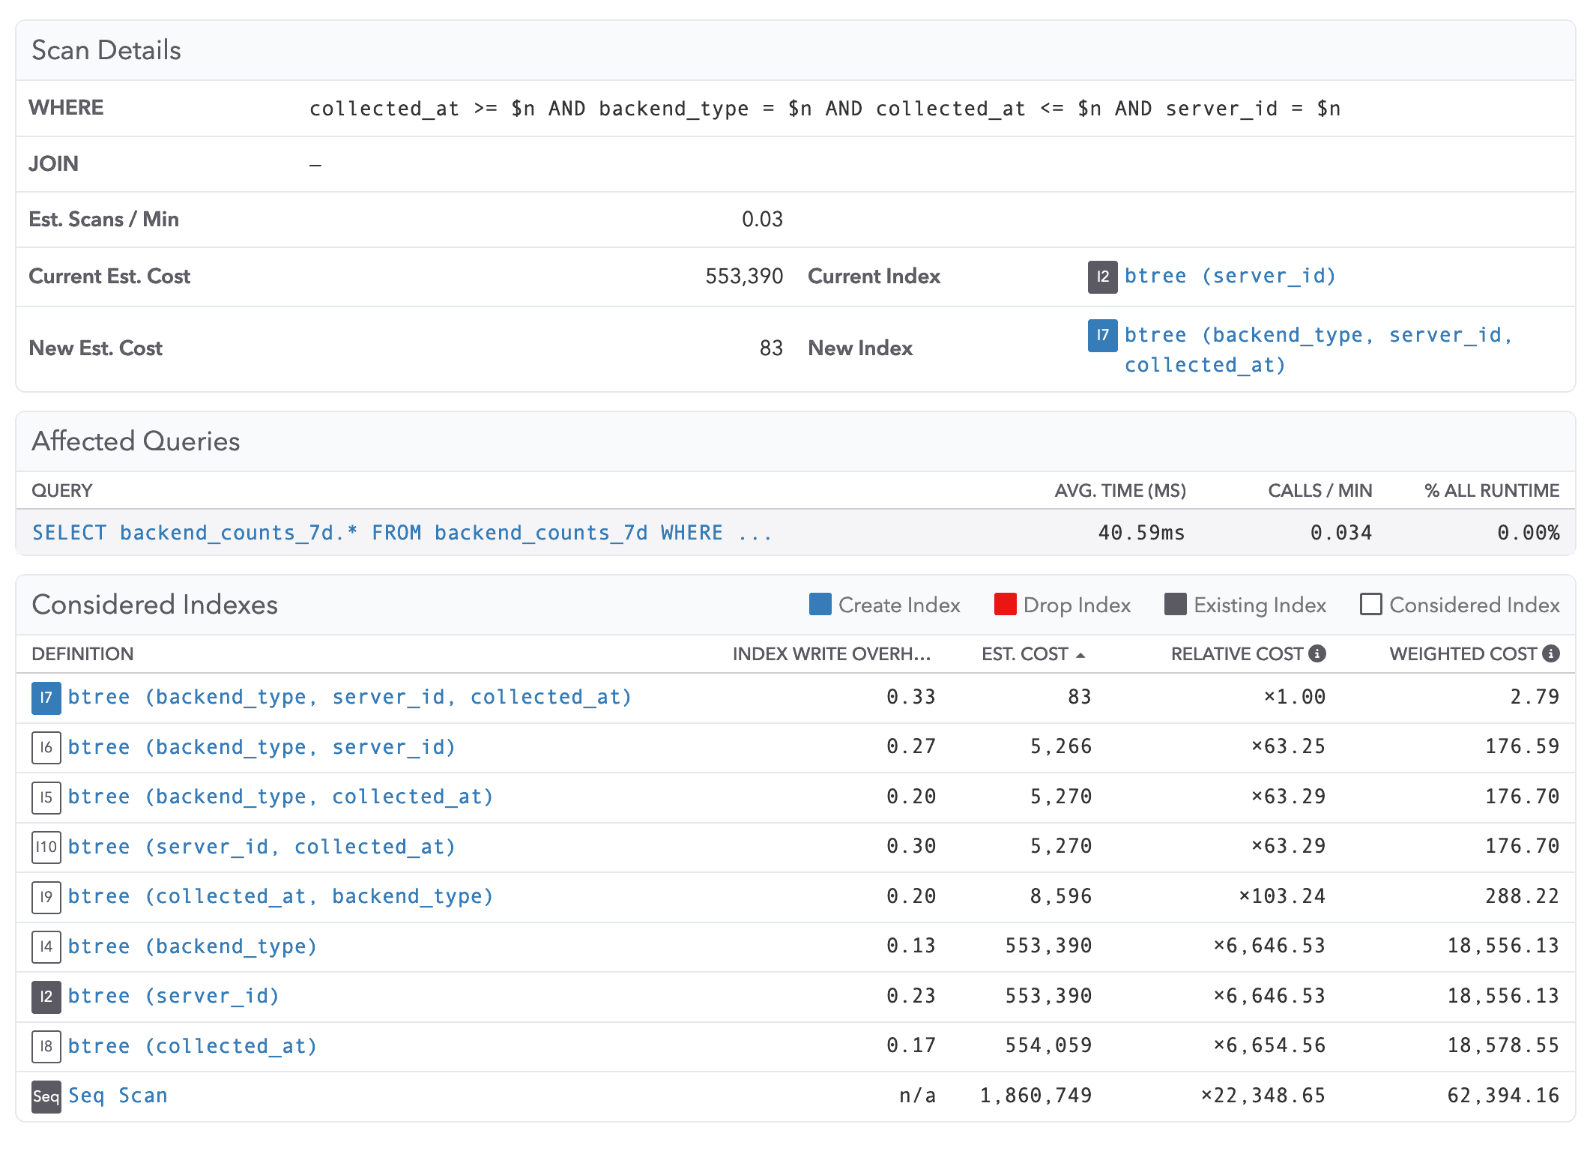The image size is (1587, 1157).
Task: Click the Weighted Cost info icon
Action: point(1551,653)
